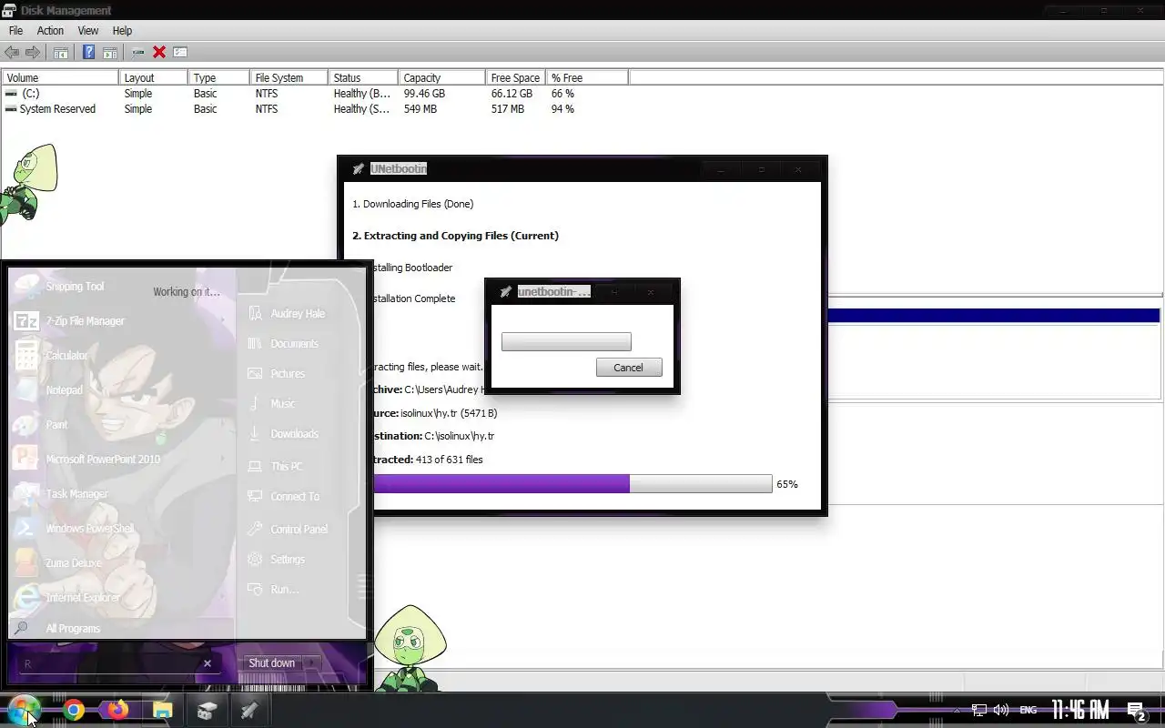This screenshot has width=1165, height=728.
Task: Open the Action menu
Action: pos(50,31)
